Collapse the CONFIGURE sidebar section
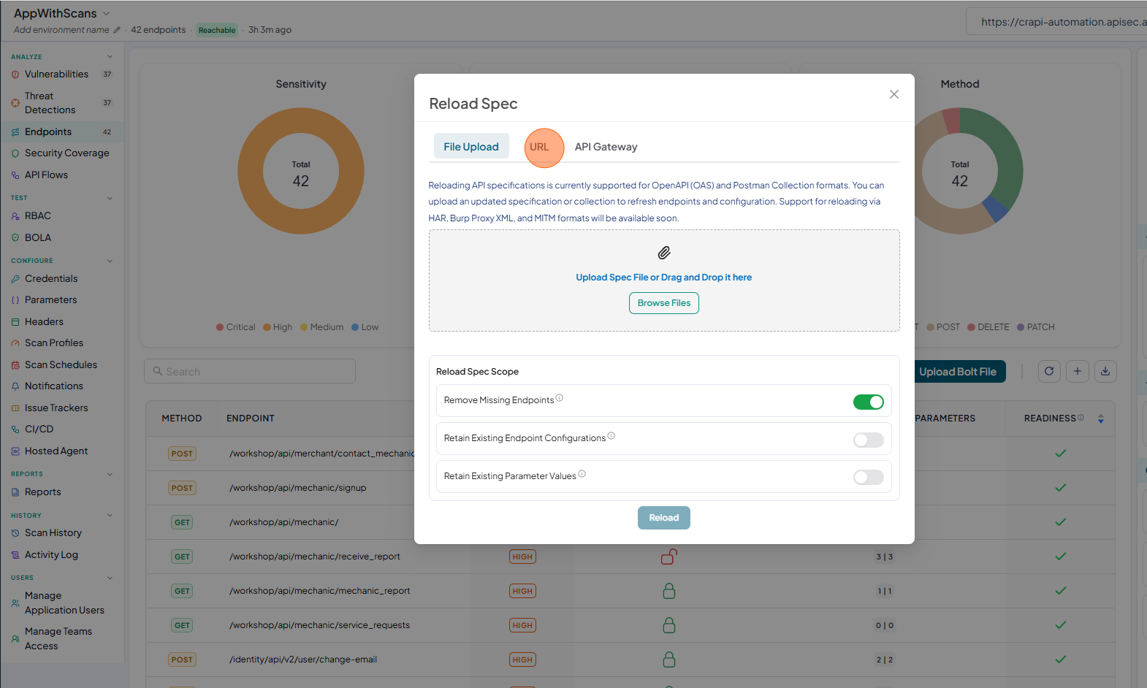The width and height of the screenshot is (1147, 688). click(110, 261)
